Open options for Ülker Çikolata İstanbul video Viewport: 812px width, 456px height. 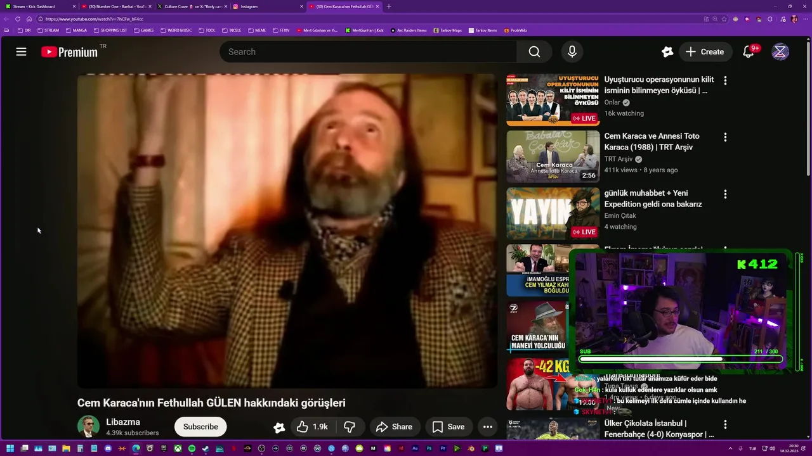pyautogui.click(x=725, y=424)
